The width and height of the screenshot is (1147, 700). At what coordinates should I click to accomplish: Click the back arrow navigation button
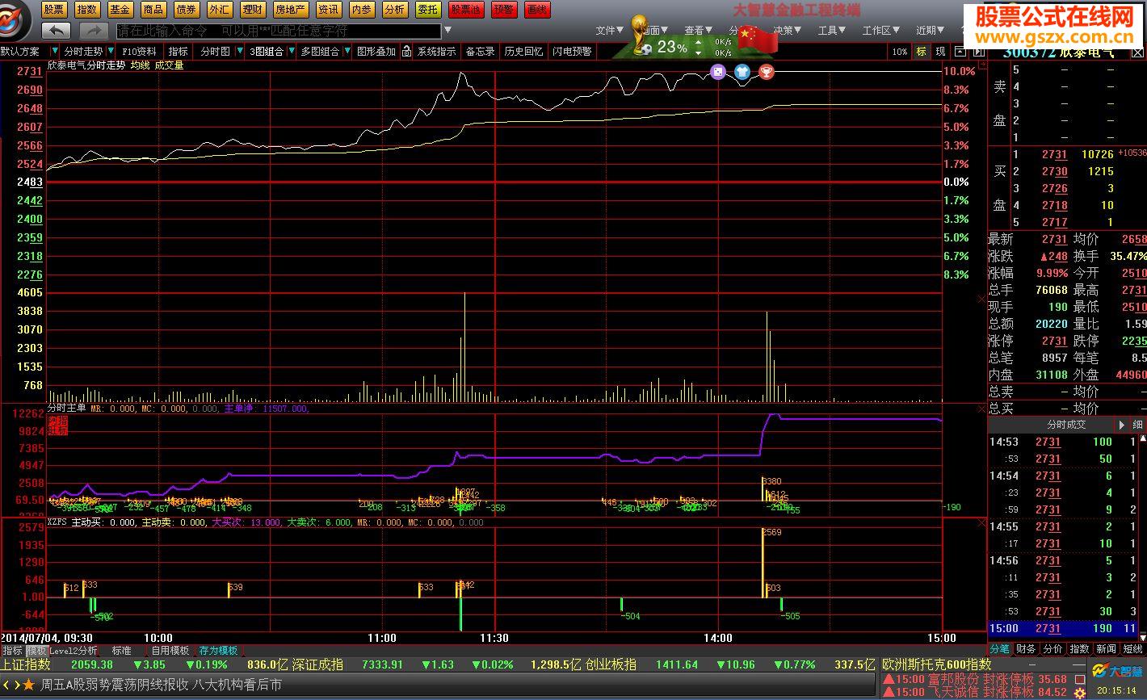(x=56, y=31)
